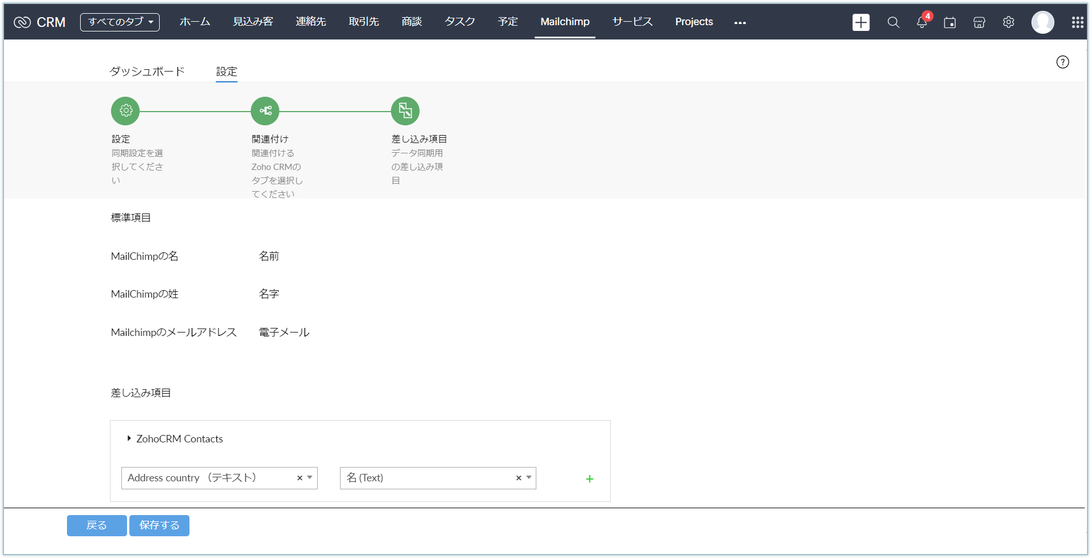The height and width of the screenshot is (558, 1091).
Task: Open the quick create plus icon
Action: click(x=861, y=22)
